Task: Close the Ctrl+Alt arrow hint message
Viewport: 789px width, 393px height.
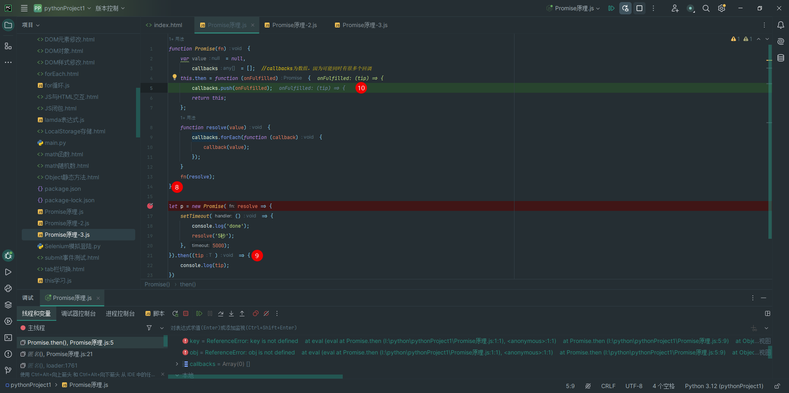Action: pyautogui.click(x=163, y=374)
